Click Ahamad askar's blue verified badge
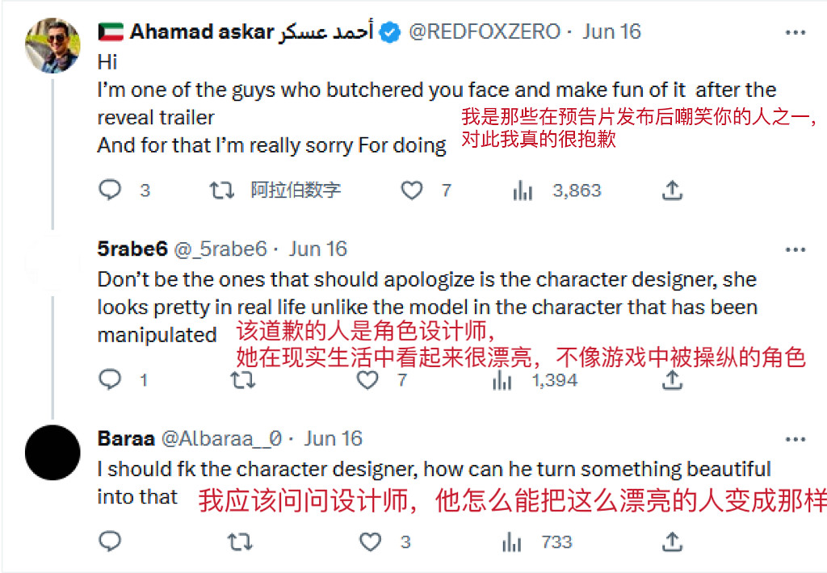 389,31
